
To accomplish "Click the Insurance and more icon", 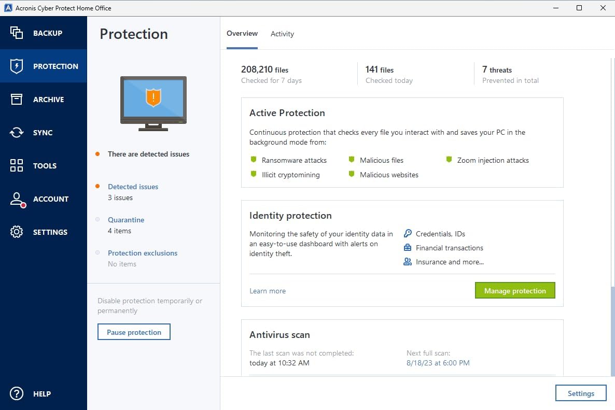I will (407, 262).
